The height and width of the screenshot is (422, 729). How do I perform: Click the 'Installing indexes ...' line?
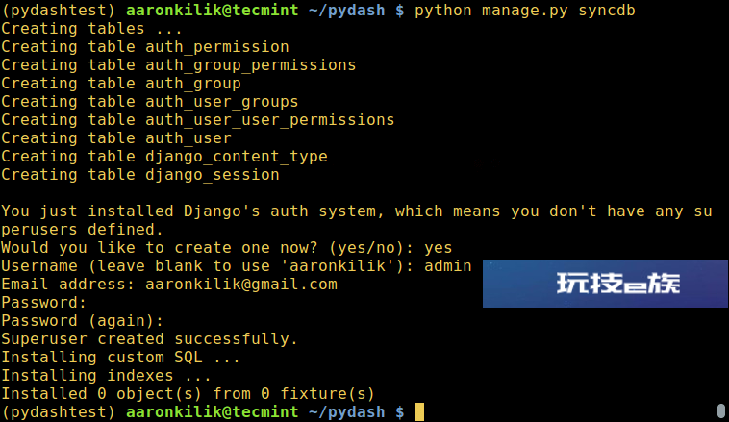click(x=106, y=376)
